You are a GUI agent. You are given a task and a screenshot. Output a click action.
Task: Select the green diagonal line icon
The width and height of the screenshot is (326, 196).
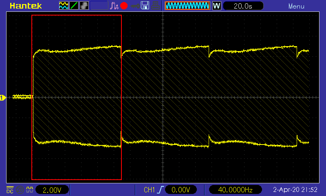[74, 6]
